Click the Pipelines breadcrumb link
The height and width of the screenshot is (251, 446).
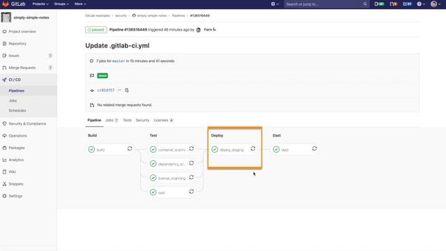(178, 15)
